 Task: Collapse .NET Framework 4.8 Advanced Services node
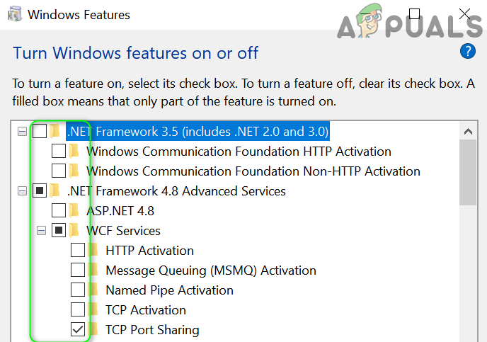(22, 191)
